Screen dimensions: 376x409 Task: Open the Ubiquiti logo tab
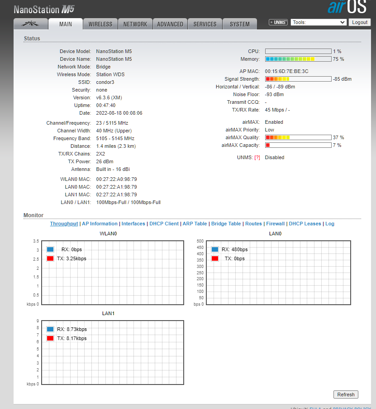(x=31, y=24)
